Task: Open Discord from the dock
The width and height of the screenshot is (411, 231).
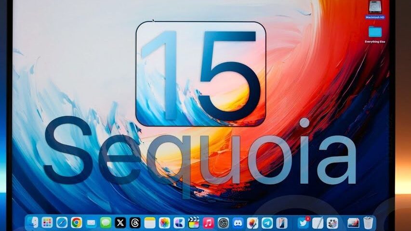Action: click(x=238, y=223)
